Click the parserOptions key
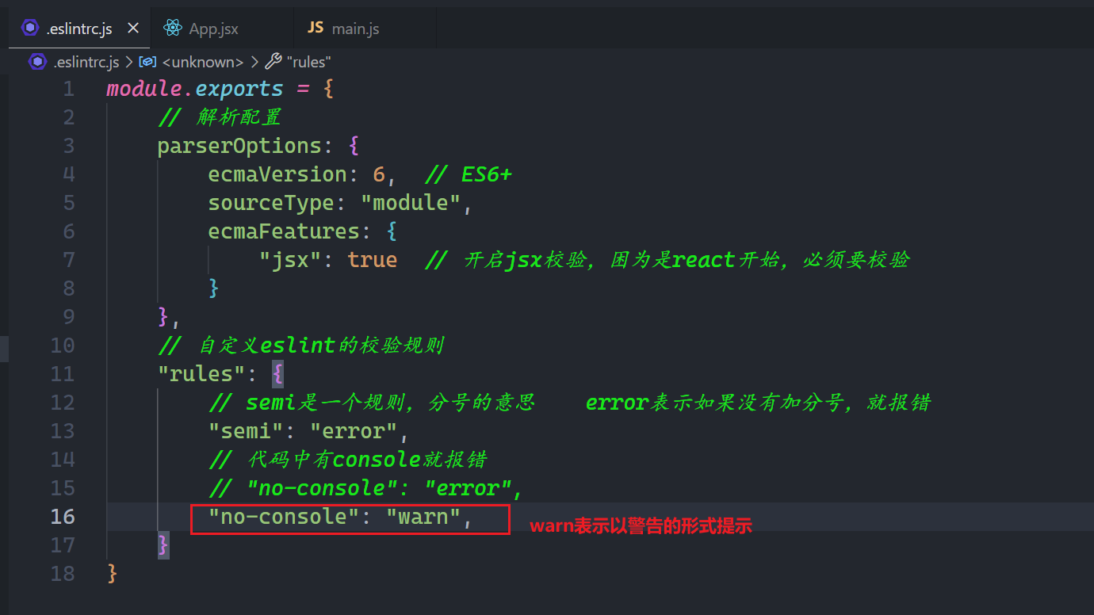 pyautogui.click(x=239, y=146)
